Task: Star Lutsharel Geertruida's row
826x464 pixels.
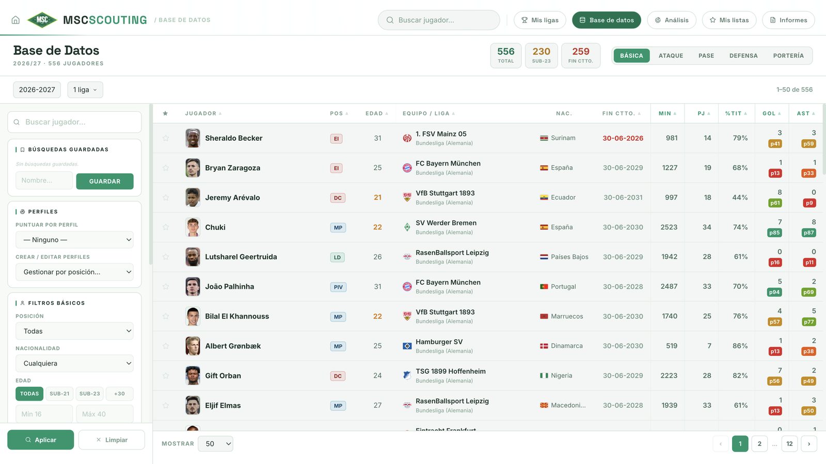Action: coord(166,257)
